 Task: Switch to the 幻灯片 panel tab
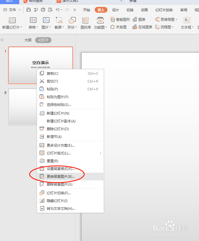point(43,40)
